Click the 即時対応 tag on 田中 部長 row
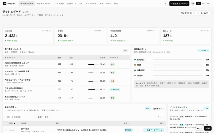Viewport: 214px width, 133px height. 128,130
